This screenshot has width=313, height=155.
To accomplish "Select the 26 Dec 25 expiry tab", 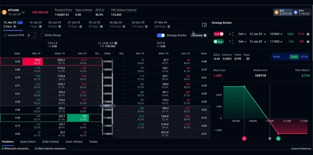I will point(140,24).
